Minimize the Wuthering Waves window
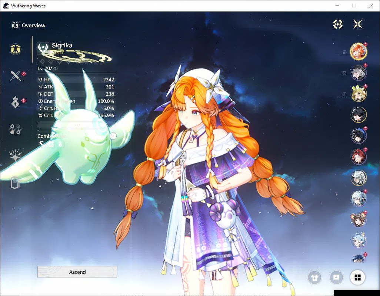Screen dimensions: 380x296 (x=337, y=6)
